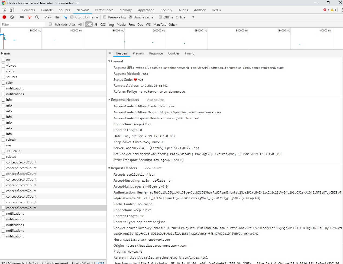343x264 pixels.
Task: Enable the Preserve log checkbox
Action: click(x=105, y=17)
